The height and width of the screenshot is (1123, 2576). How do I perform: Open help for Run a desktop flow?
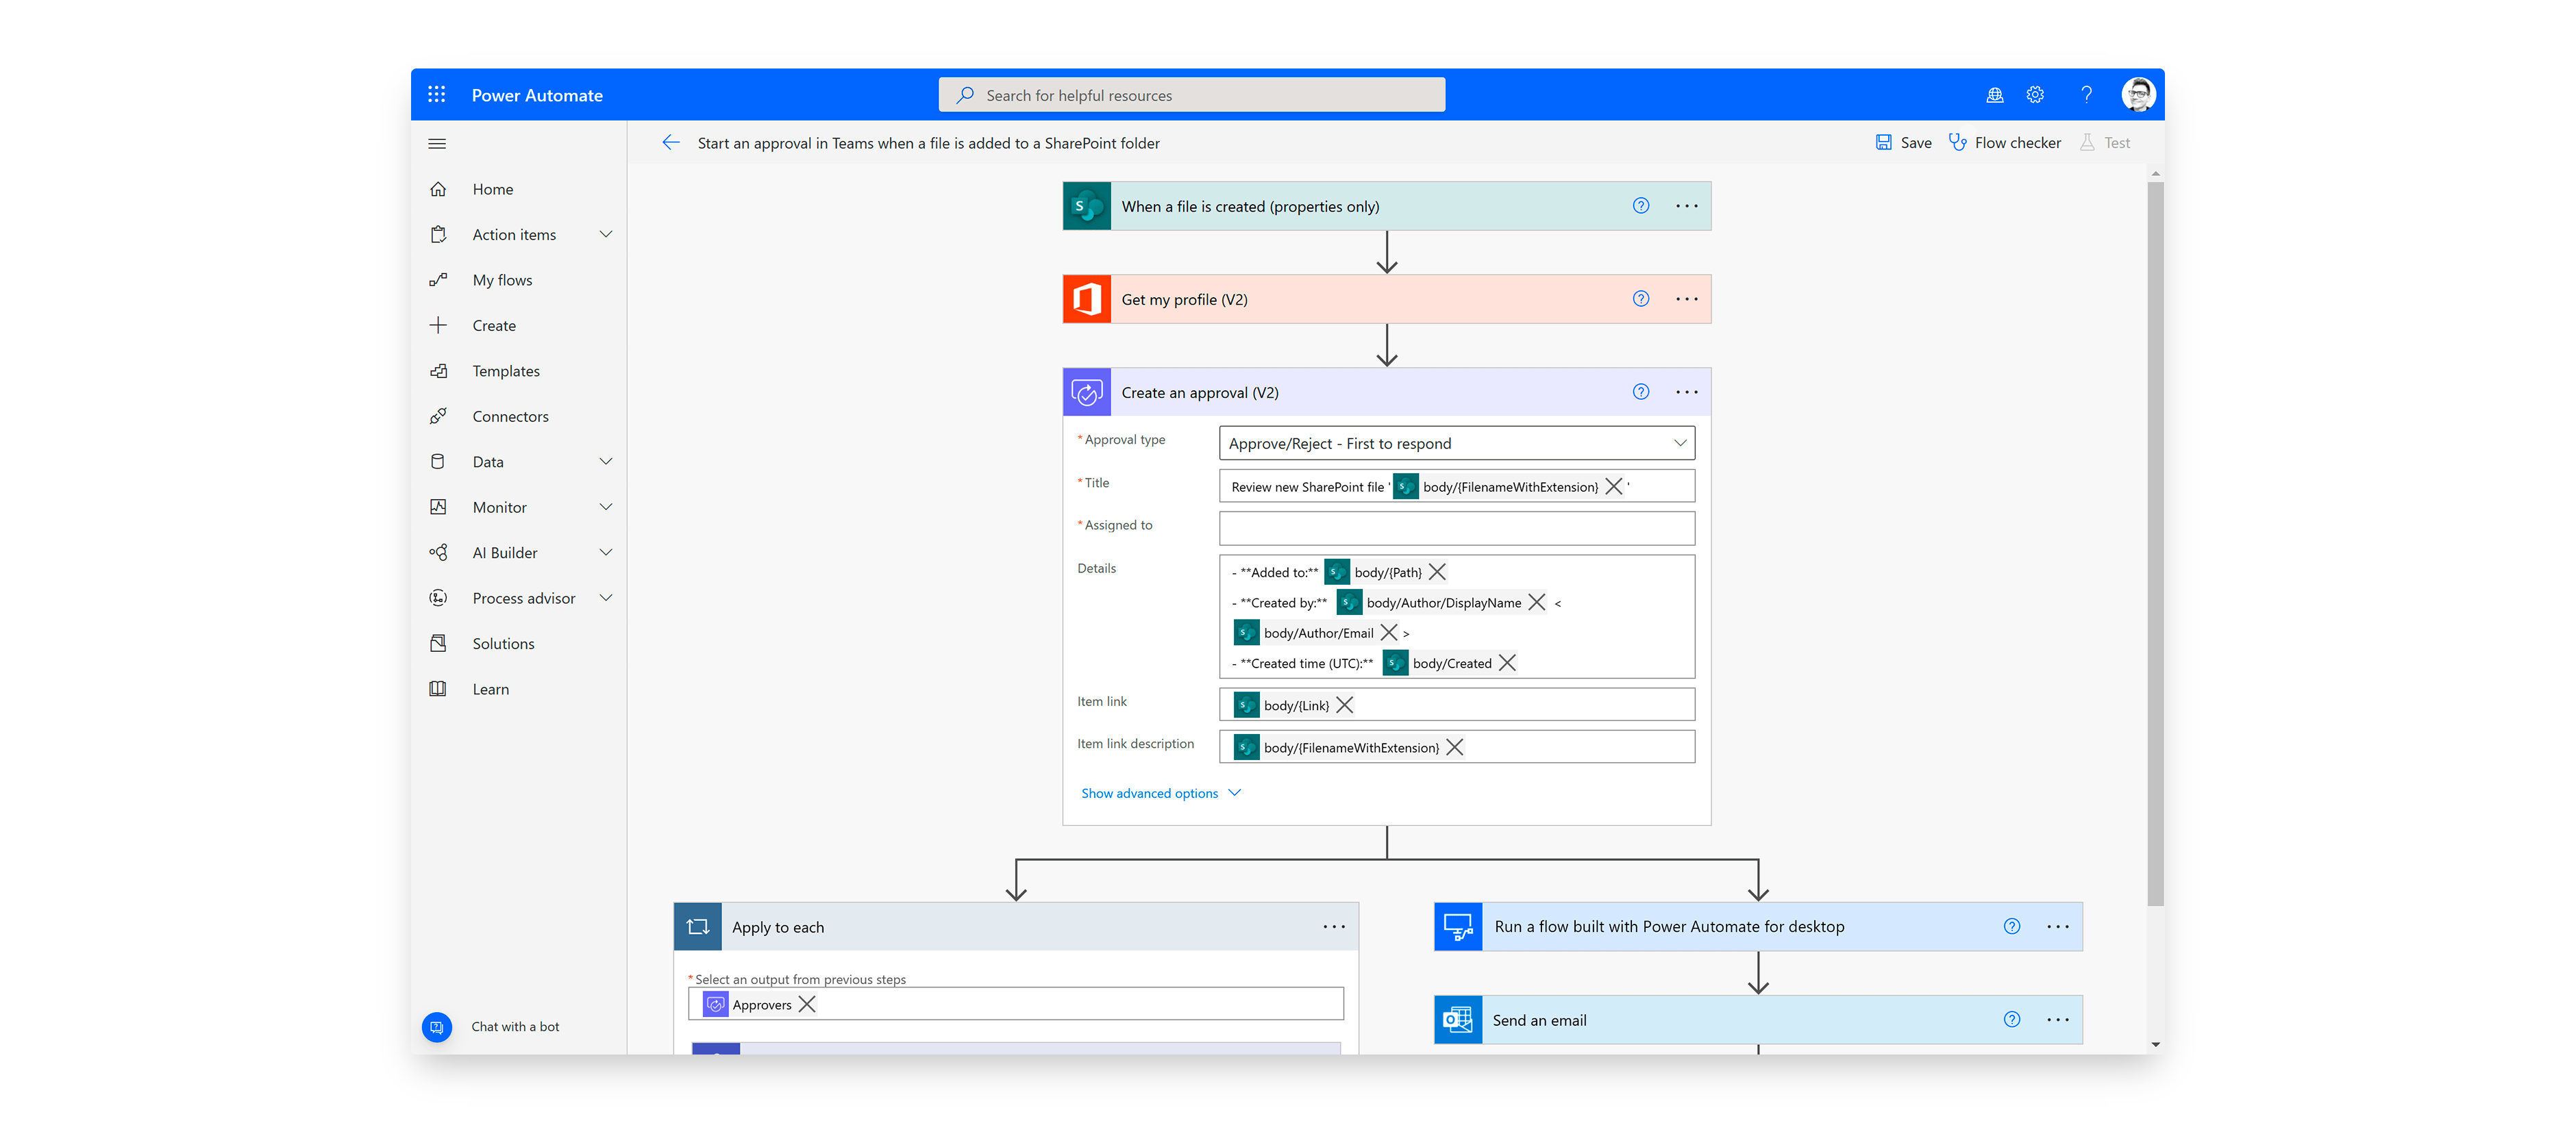click(x=2012, y=926)
